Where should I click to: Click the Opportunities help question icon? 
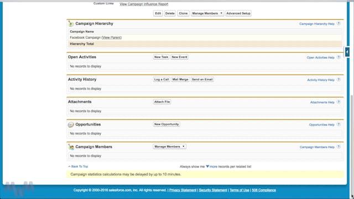[339, 124]
